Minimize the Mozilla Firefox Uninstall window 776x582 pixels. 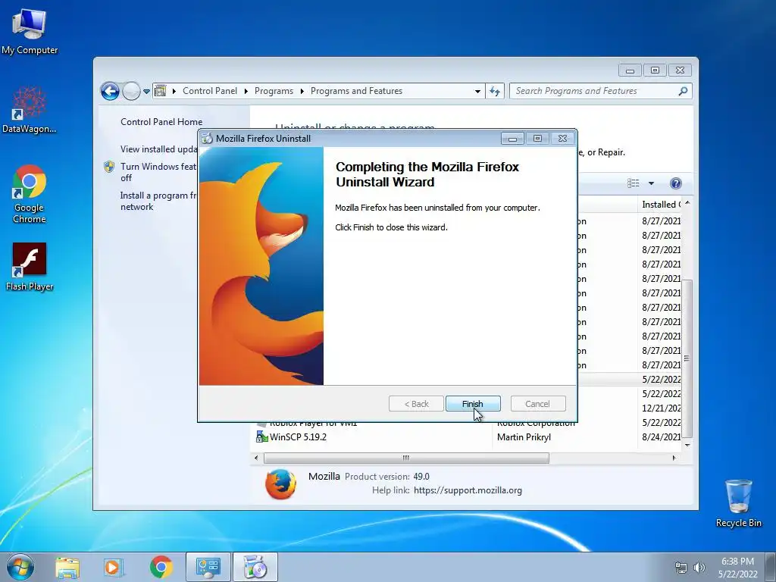[x=512, y=139]
